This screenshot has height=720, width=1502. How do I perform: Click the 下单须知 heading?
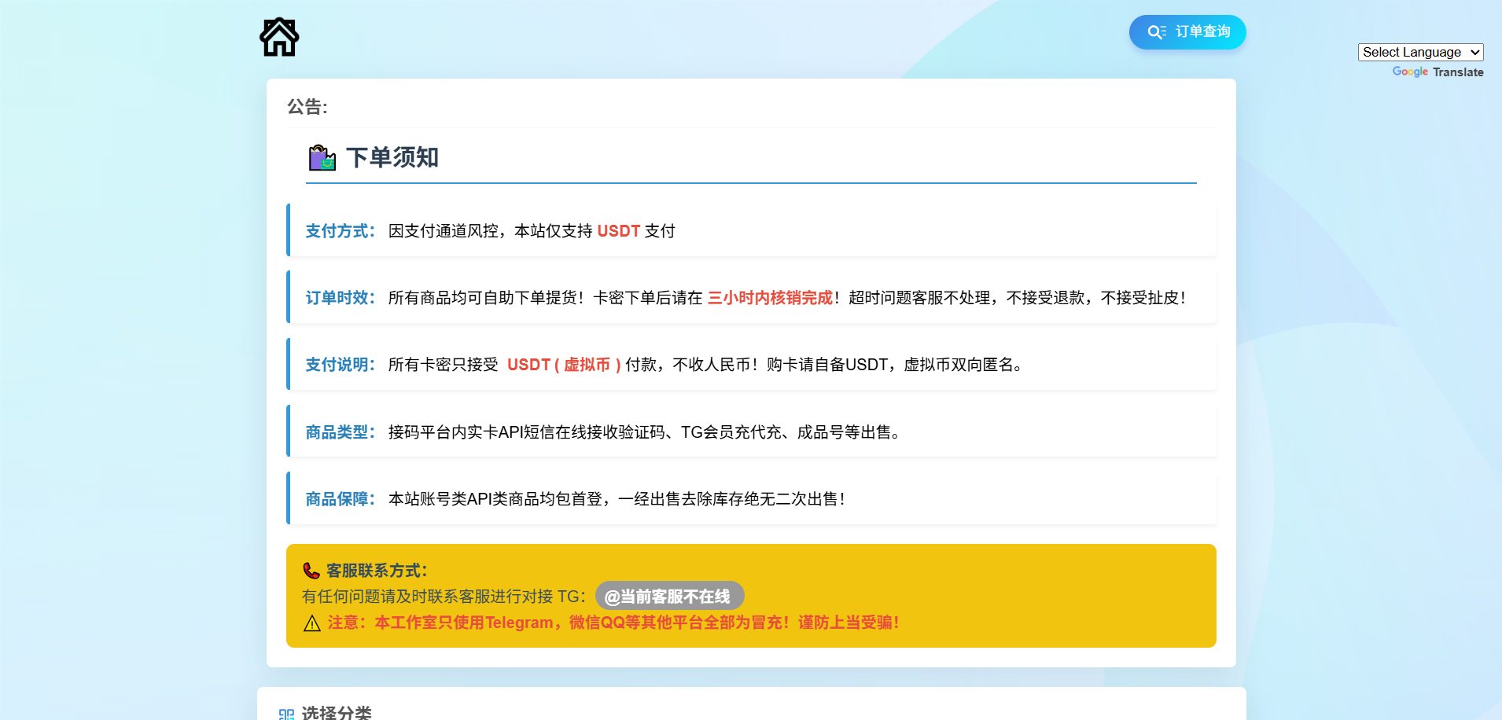392,158
